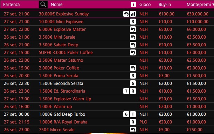Select the 2.000€ Poker Coffee row name

[59, 68]
